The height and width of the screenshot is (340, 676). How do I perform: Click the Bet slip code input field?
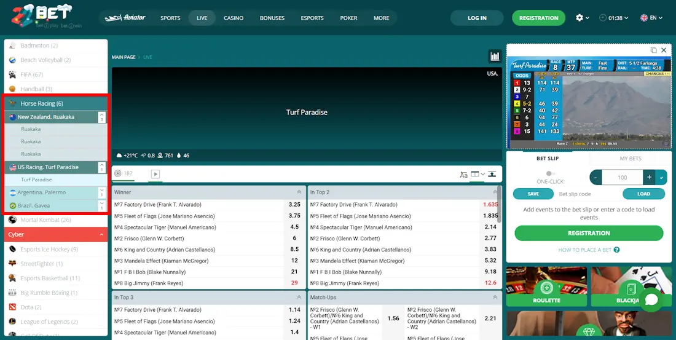[588, 194]
